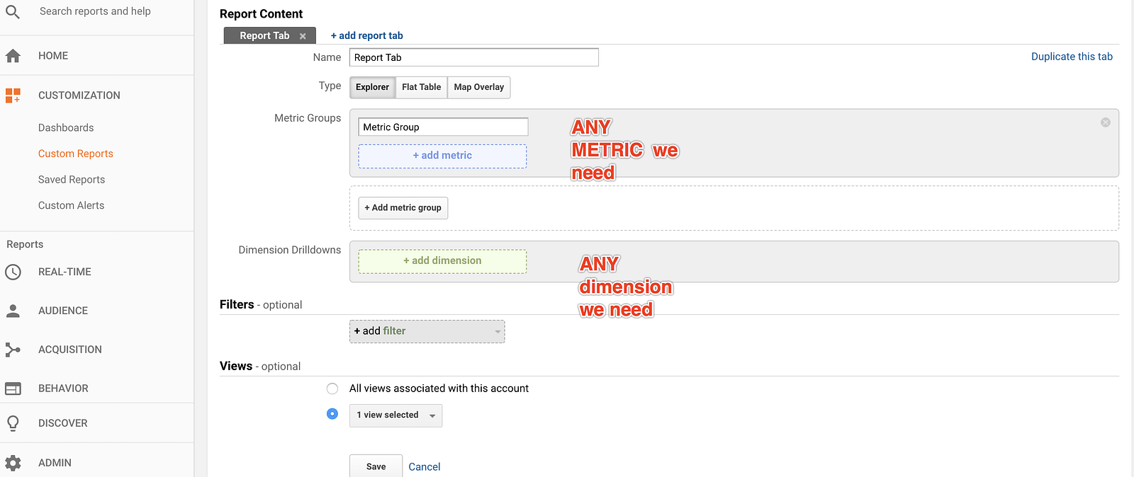This screenshot has height=477, width=1134.
Task: Click the search magnifier icon
Action: (13, 12)
